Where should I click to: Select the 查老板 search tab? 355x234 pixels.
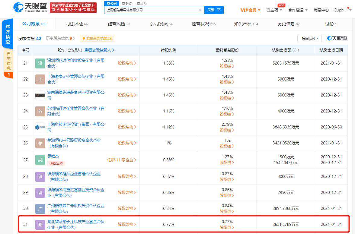point(126,4)
